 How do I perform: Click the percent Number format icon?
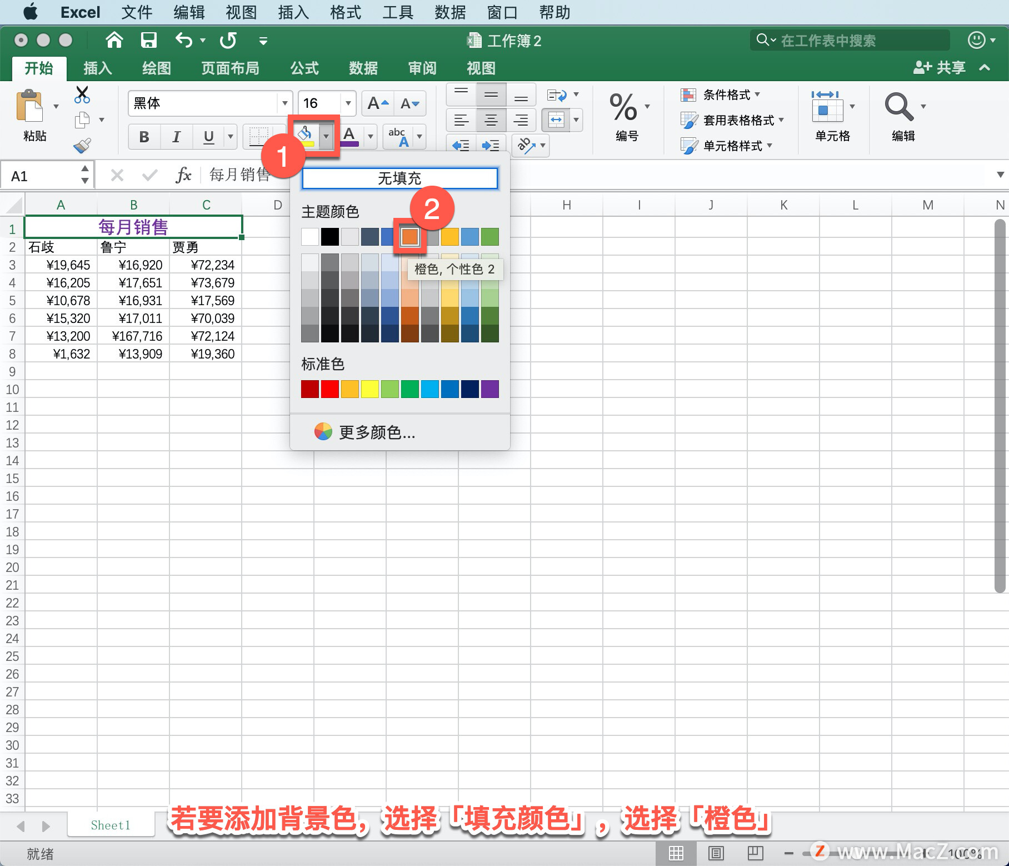click(x=623, y=107)
